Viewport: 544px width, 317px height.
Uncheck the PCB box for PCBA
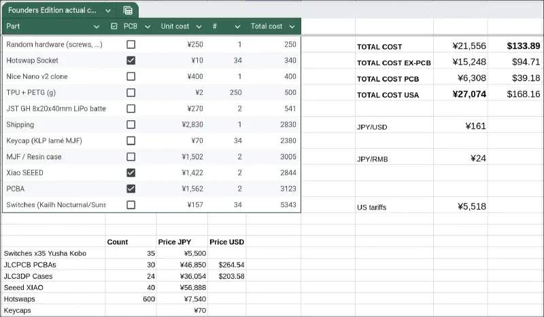(131, 189)
